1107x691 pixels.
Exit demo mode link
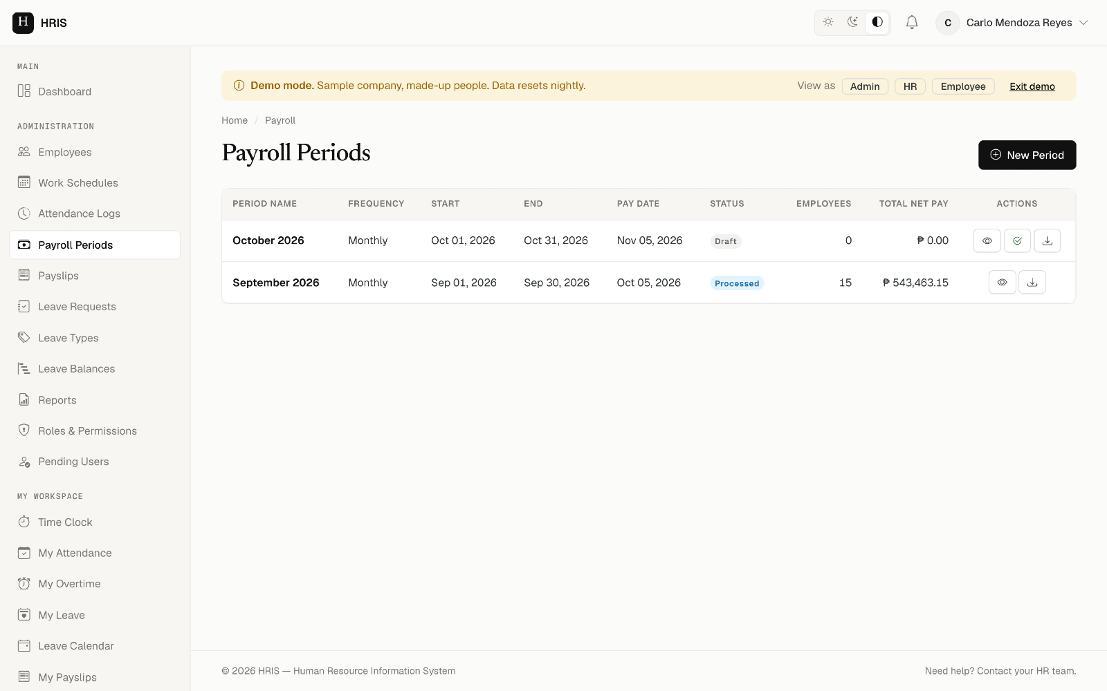(1032, 86)
